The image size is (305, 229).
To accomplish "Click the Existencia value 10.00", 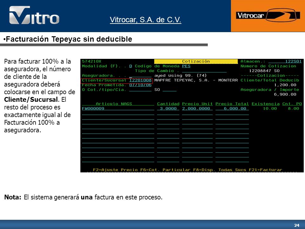I will pyautogui.click(x=270, y=108).
